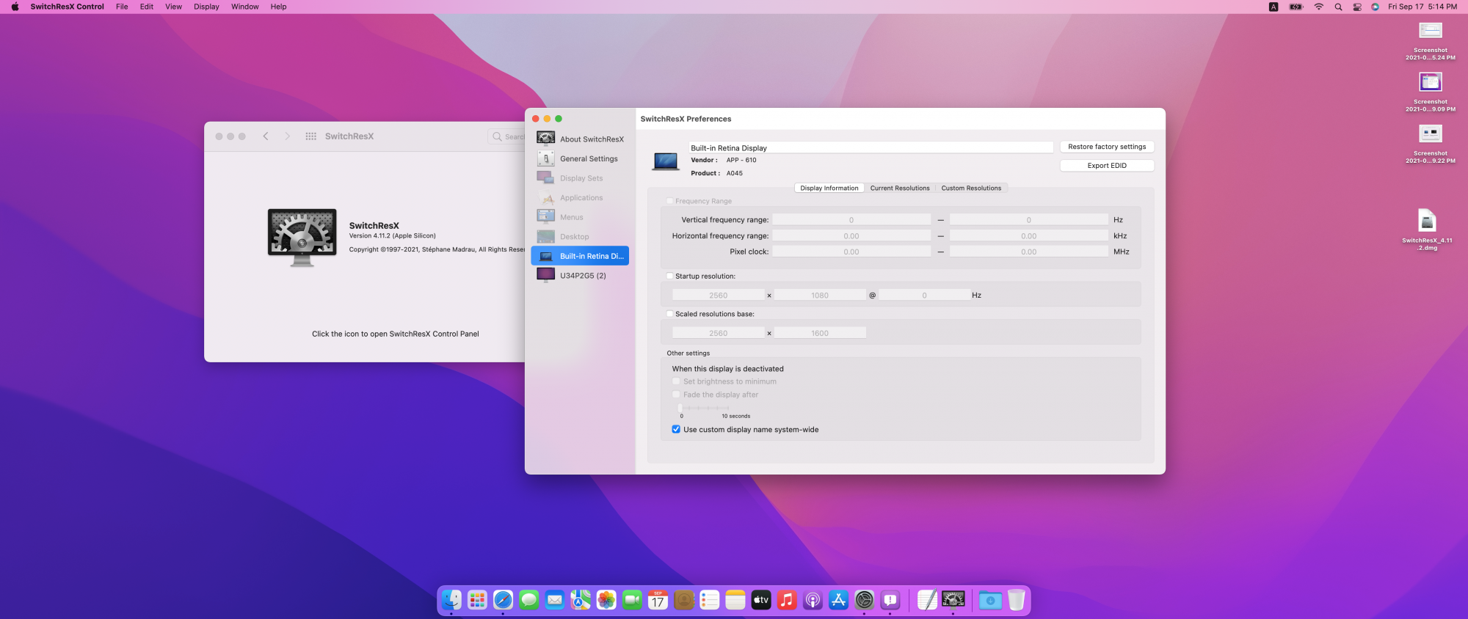The image size is (1468, 619).
Task: Show all preferences with grid icon
Action: click(x=311, y=136)
